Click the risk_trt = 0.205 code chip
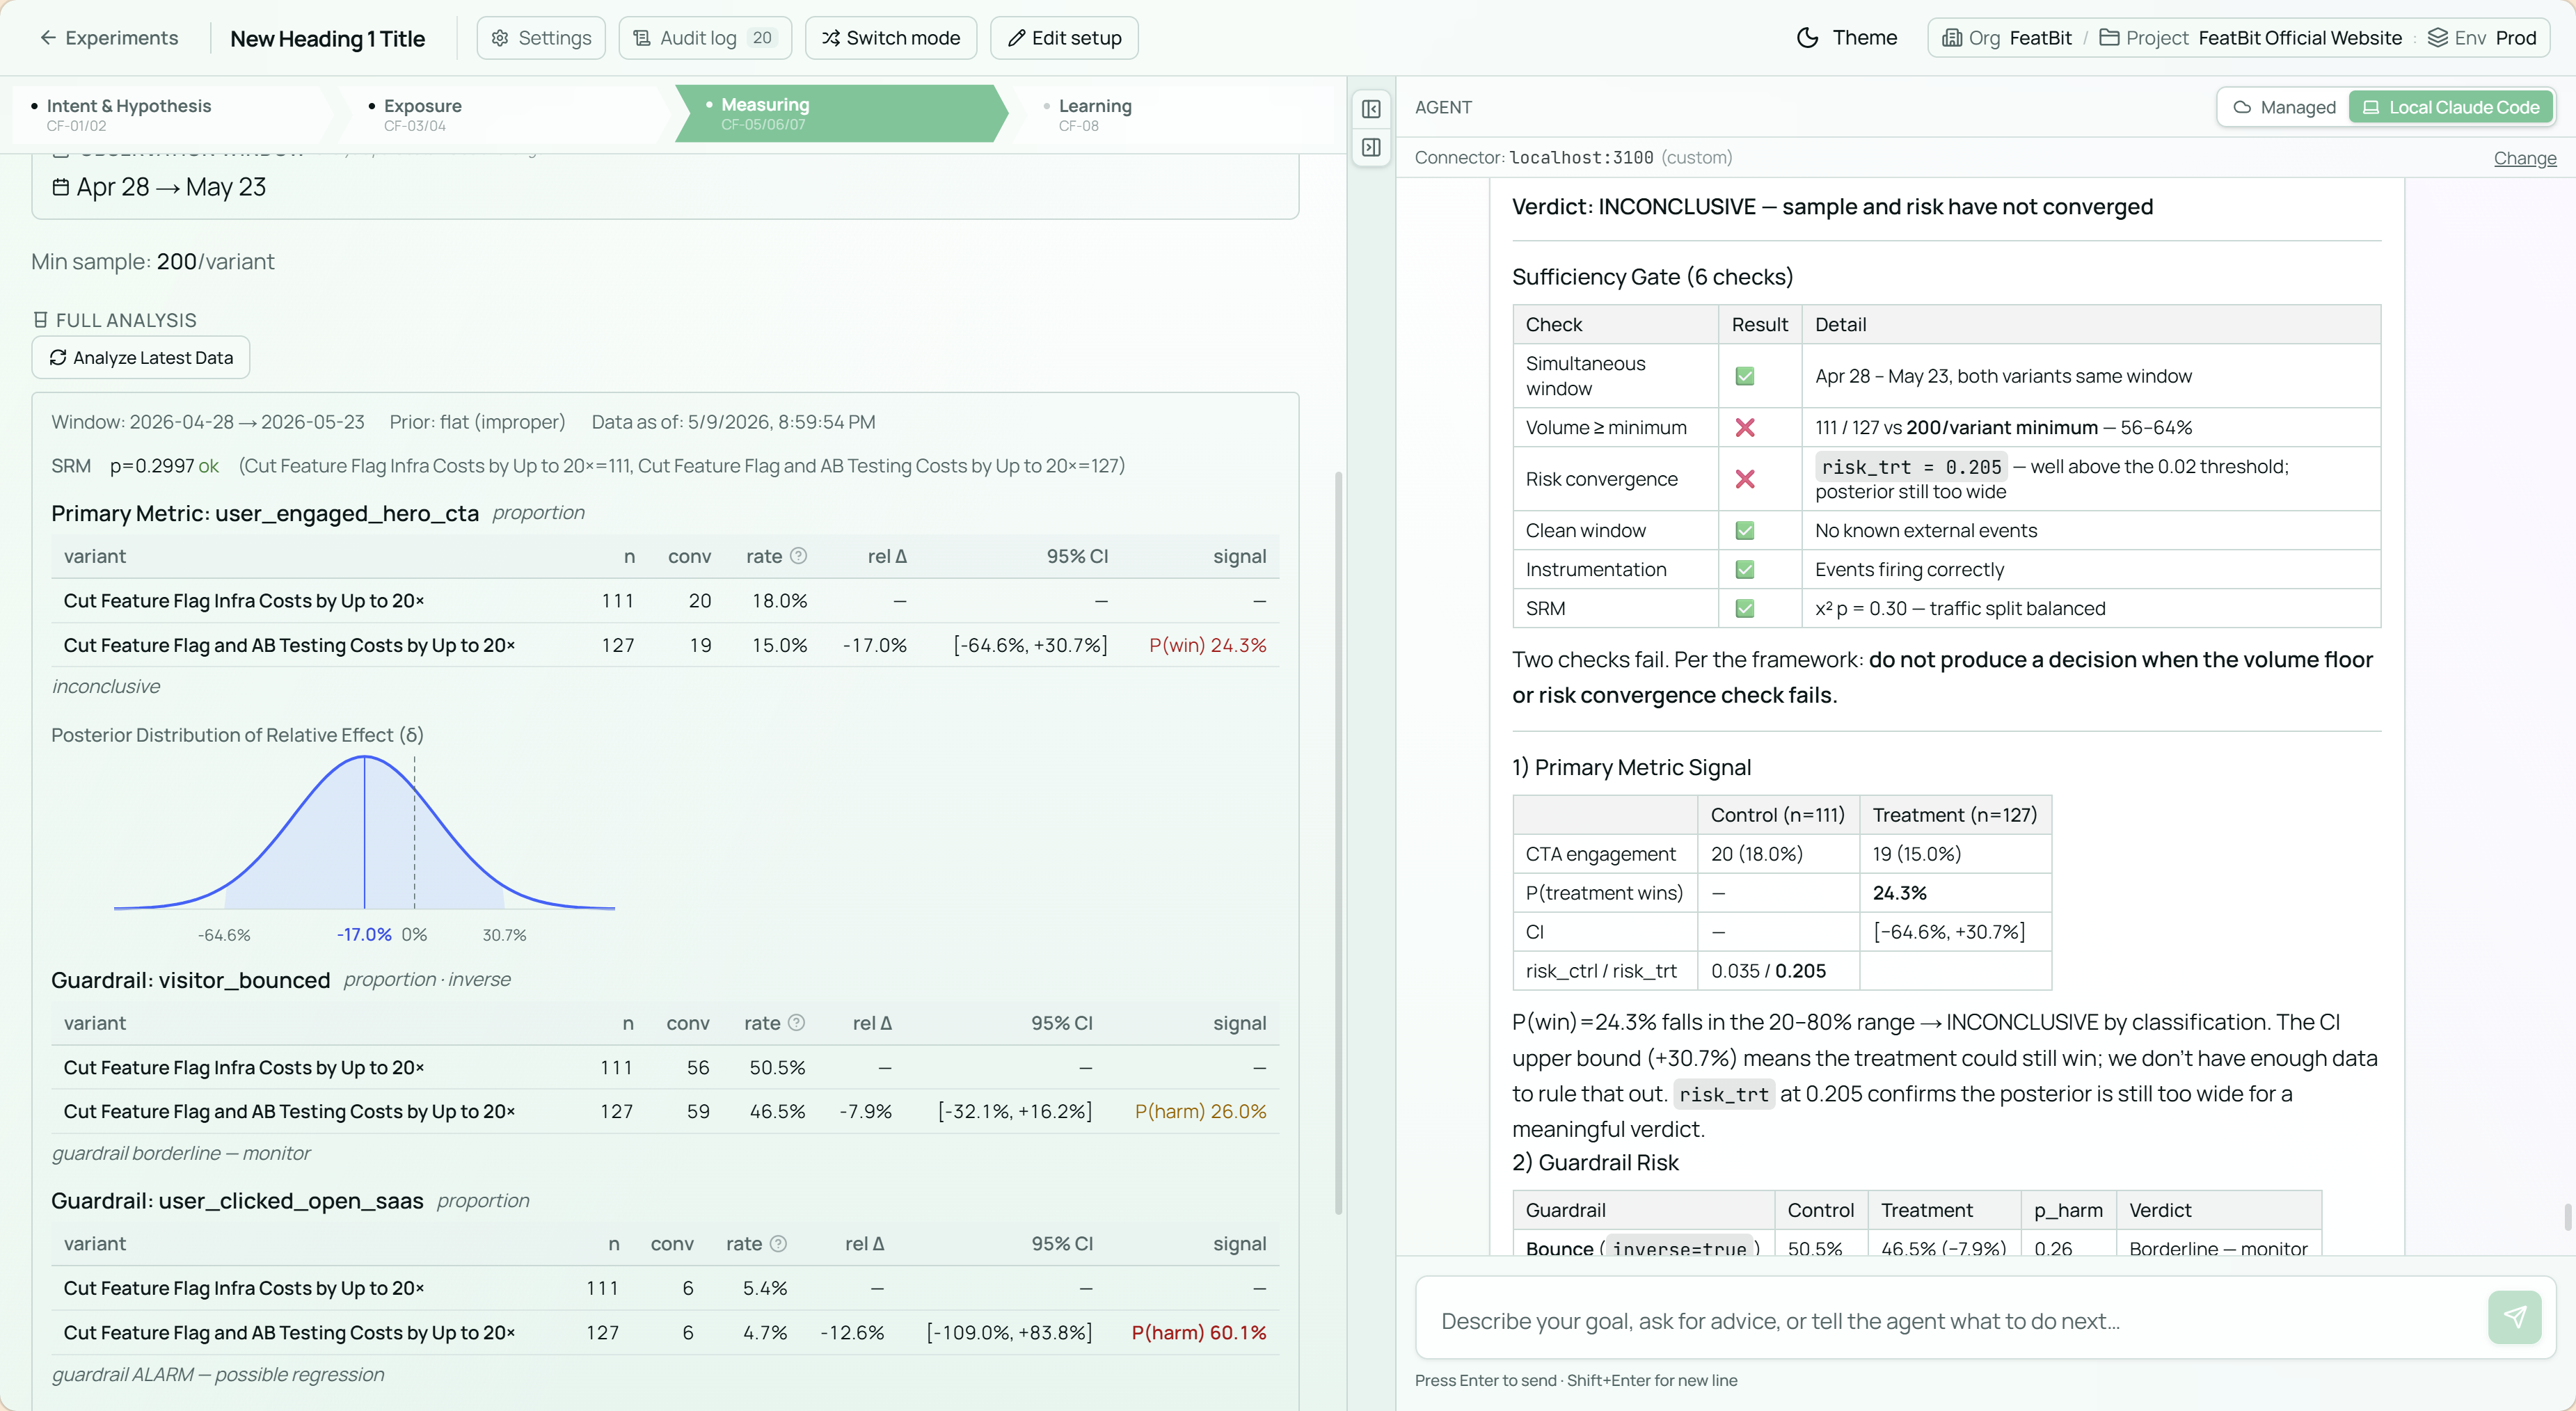 pyautogui.click(x=1911, y=466)
